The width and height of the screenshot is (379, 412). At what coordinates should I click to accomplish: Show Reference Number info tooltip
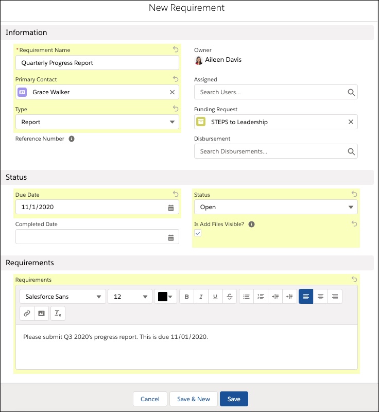[x=72, y=139]
